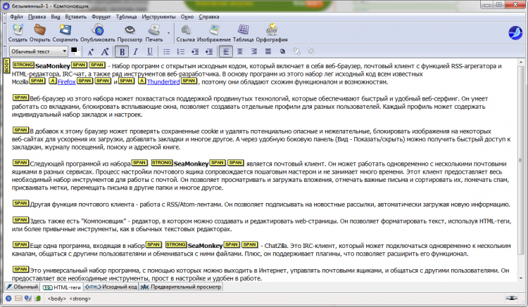Click the online/offline connection status icon
Viewport: 528px width, 307px height.
point(511,299)
